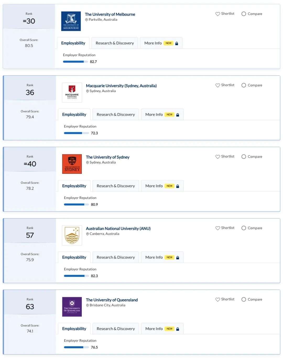Image resolution: width=283 pixels, height=358 pixels.
Task: Click University of Queensland heart shortlist icon
Action: click(x=217, y=300)
